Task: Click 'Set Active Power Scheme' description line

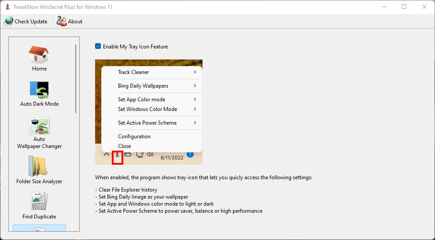Action: (179, 211)
